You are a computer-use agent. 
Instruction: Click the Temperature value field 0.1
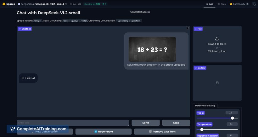[232, 124]
